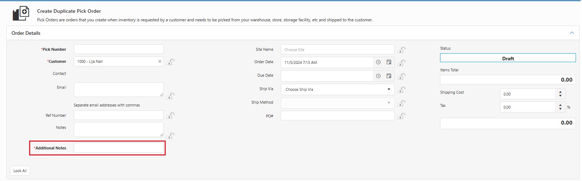Increase the Shipping Cost value
This screenshot has width=582, height=181.
(560, 92)
